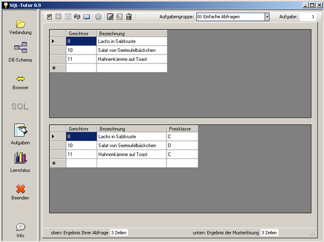Click the trash can toolbar icon
This screenshot has height=242, width=324.
click(129, 16)
